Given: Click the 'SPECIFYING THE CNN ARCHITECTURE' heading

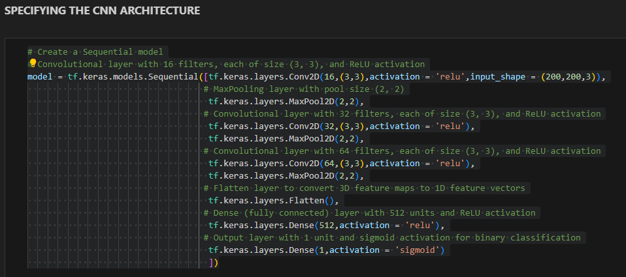Looking at the screenshot, I should tap(102, 11).
